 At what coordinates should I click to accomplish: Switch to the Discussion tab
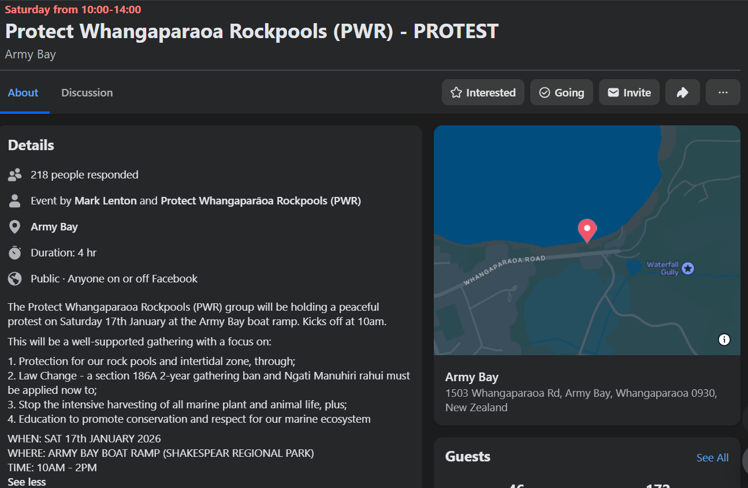(87, 92)
